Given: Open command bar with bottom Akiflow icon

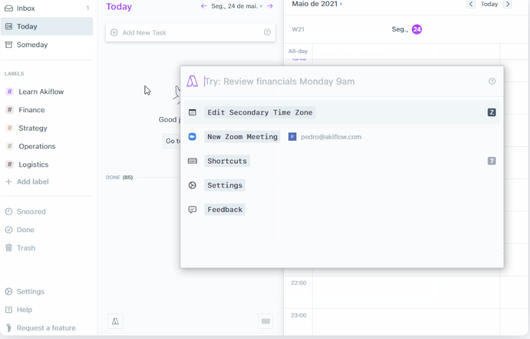Looking at the screenshot, I should tap(115, 322).
